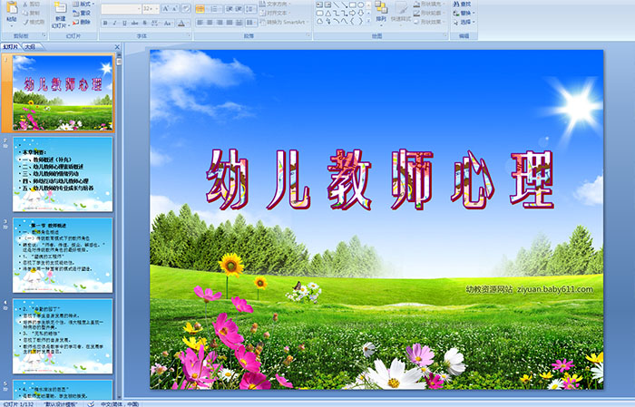
Task: Toggle Strikethrough formatting
Action: click(x=134, y=23)
